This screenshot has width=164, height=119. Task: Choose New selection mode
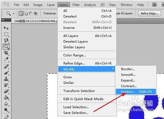(21, 13)
